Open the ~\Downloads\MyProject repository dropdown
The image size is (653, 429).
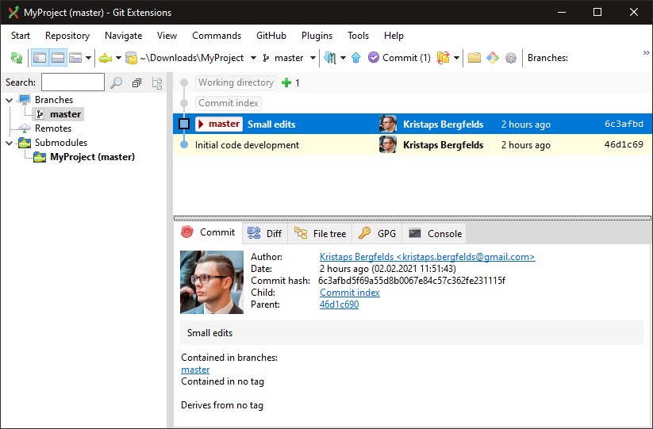pyautogui.click(x=253, y=58)
